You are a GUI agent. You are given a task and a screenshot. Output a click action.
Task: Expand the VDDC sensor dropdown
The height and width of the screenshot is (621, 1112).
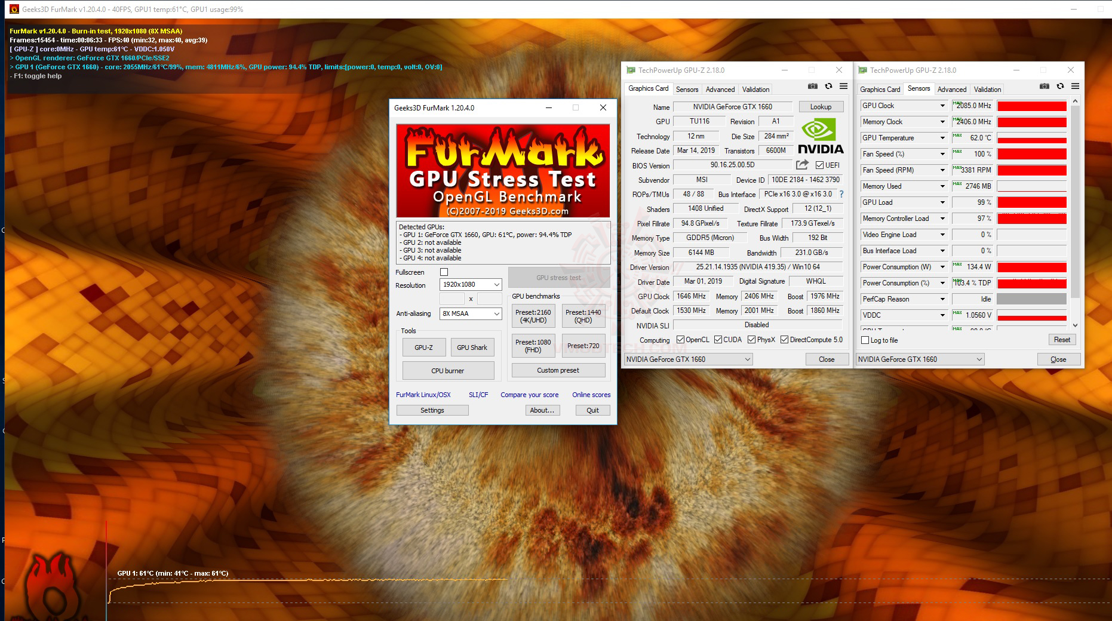[942, 315]
